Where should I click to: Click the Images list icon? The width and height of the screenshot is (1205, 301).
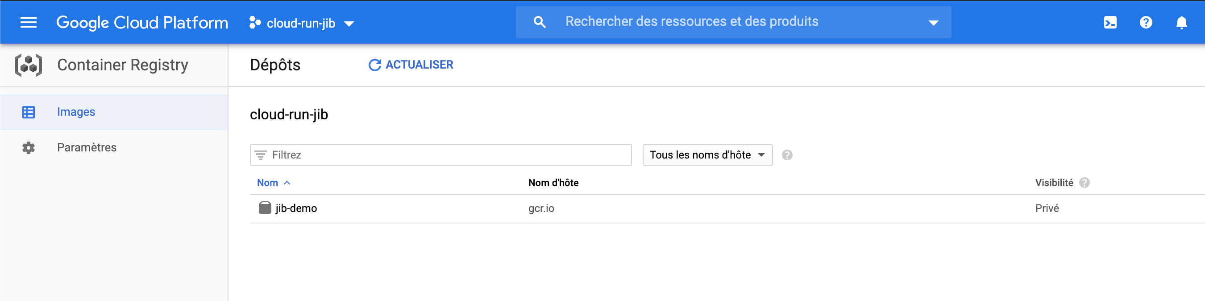point(29,112)
